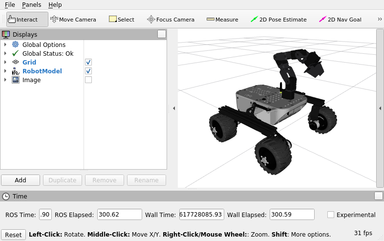Expand Global Options tree item
Image resolution: width=384 pixels, height=241 pixels.
pos(5,44)
